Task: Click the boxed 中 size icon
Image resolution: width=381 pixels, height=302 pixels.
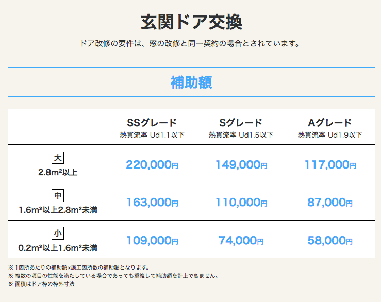Action: pos(58,196)
